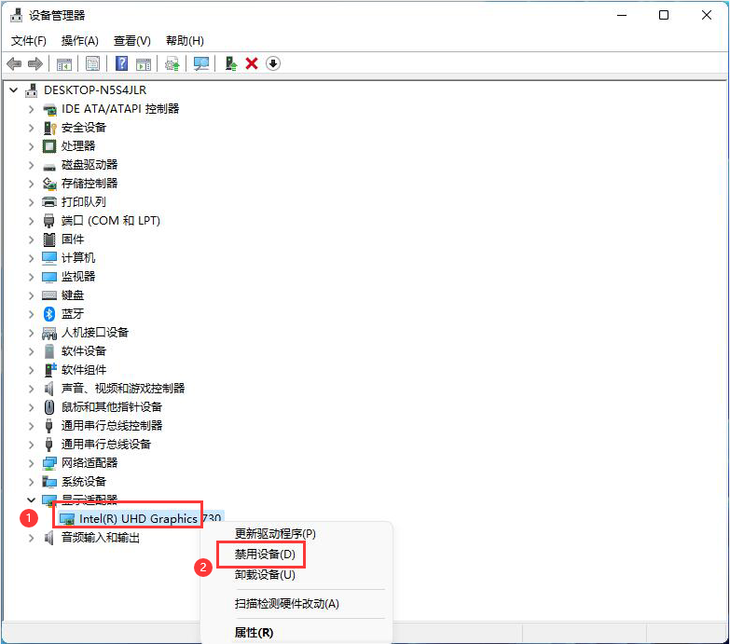The image size is (730, 644).
Task: Select the 处理器 tree row label
Action: click(78, 146)
